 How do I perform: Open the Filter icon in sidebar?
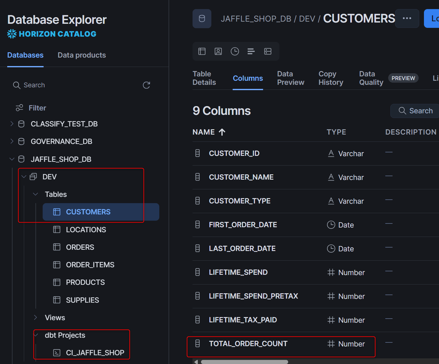coord(19,108)
